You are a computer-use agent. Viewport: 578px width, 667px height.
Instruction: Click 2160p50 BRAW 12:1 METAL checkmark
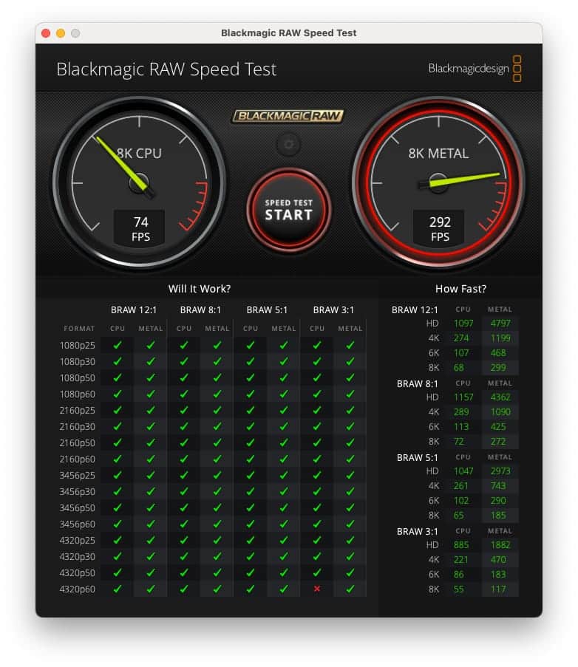pos(151,443)
